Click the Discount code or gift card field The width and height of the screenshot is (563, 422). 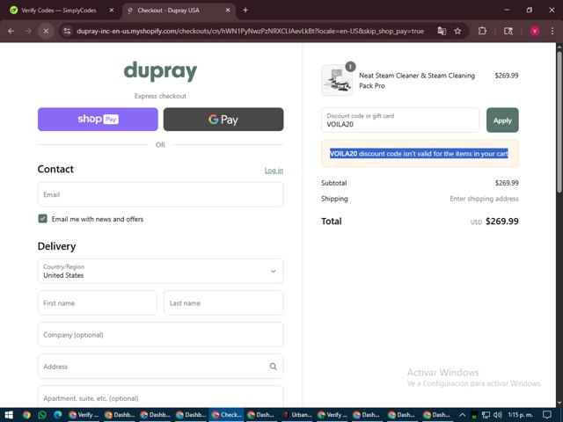coord(400,120)
